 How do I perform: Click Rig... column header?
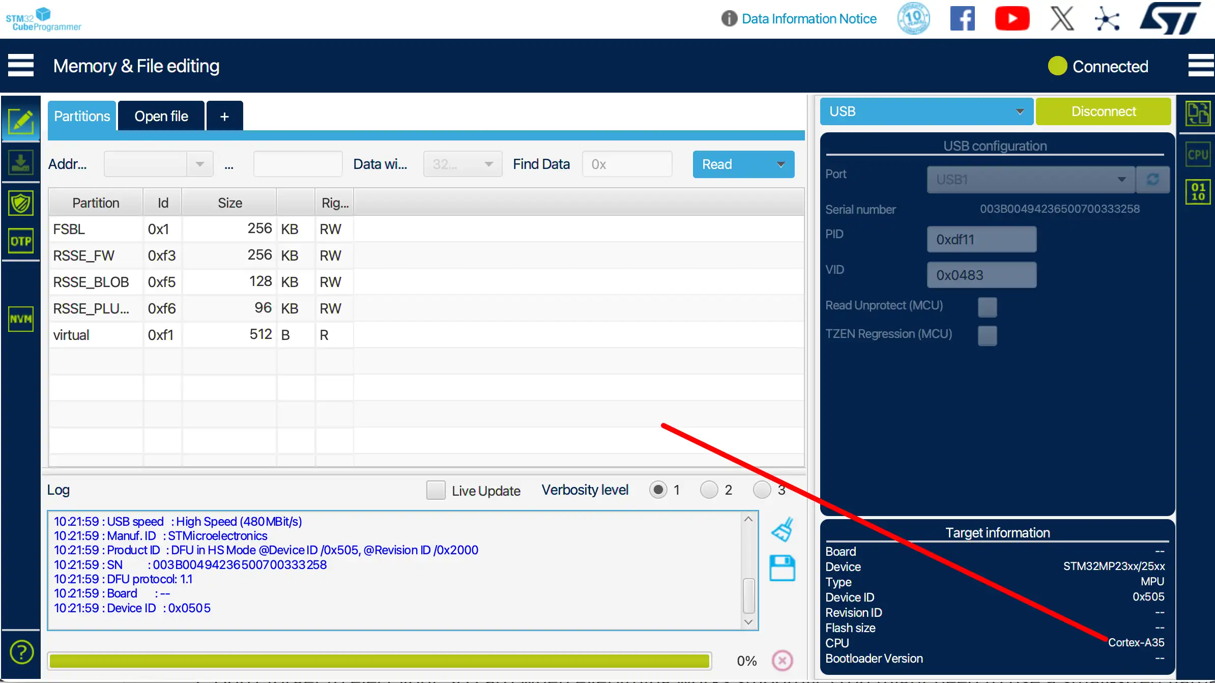tap(335, 203)
